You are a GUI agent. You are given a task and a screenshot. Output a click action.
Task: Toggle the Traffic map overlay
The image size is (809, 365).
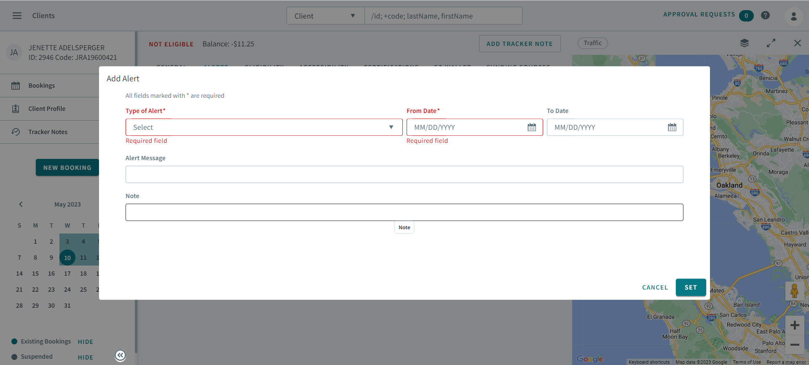pyautogui.click(x=592, y=43)
